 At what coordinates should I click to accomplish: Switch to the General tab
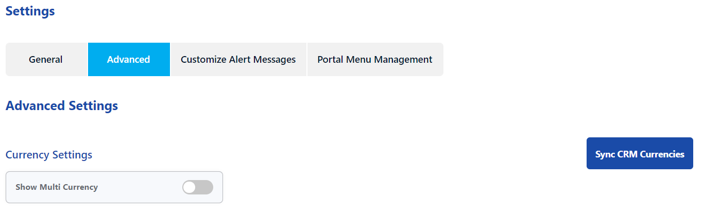coord(46,60)
